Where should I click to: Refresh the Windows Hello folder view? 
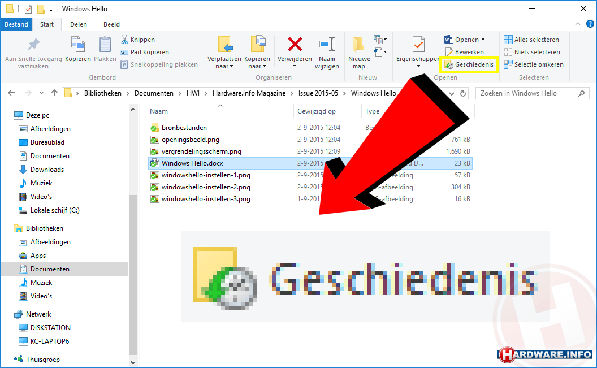click(x=463, y=93)
